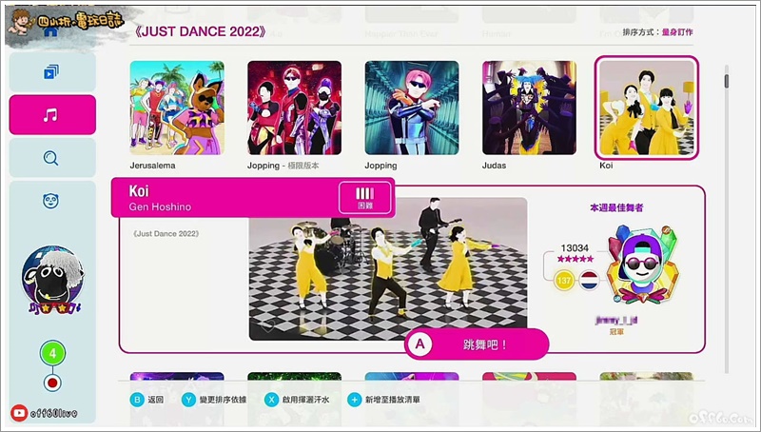Click the 13034 score text
The image size is (761, 432).
click(575, 248)
